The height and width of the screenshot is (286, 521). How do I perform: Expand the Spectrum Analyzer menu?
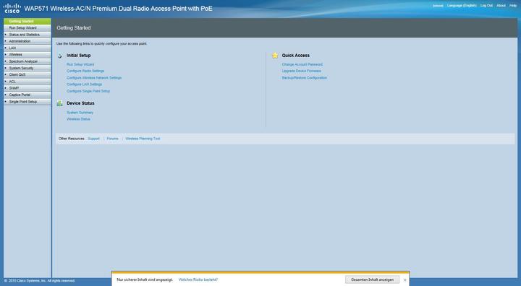point(27,61)
